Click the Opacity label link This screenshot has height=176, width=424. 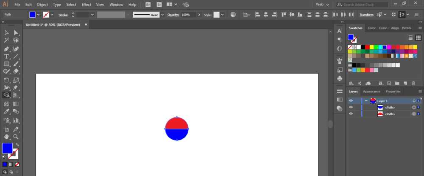[x=173, y=15]
